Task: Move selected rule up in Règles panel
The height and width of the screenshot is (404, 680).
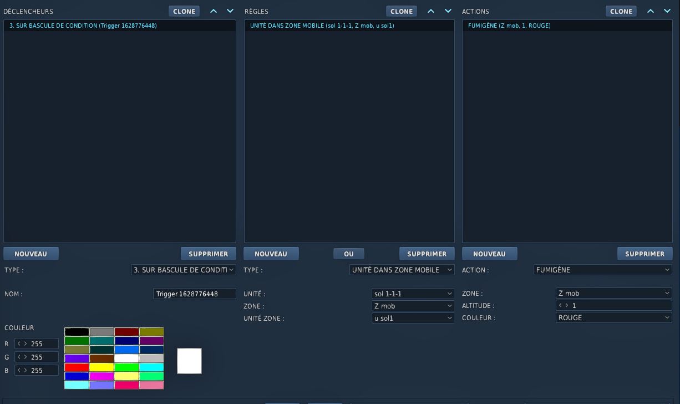Action: tap(431, 11)
